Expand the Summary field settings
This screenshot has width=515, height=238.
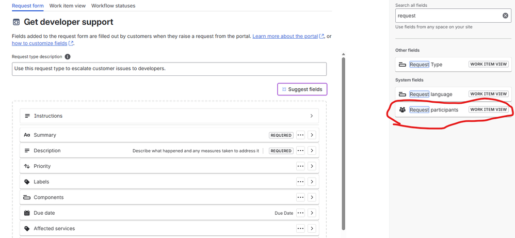pyautogui.click(x=312, y=135)
